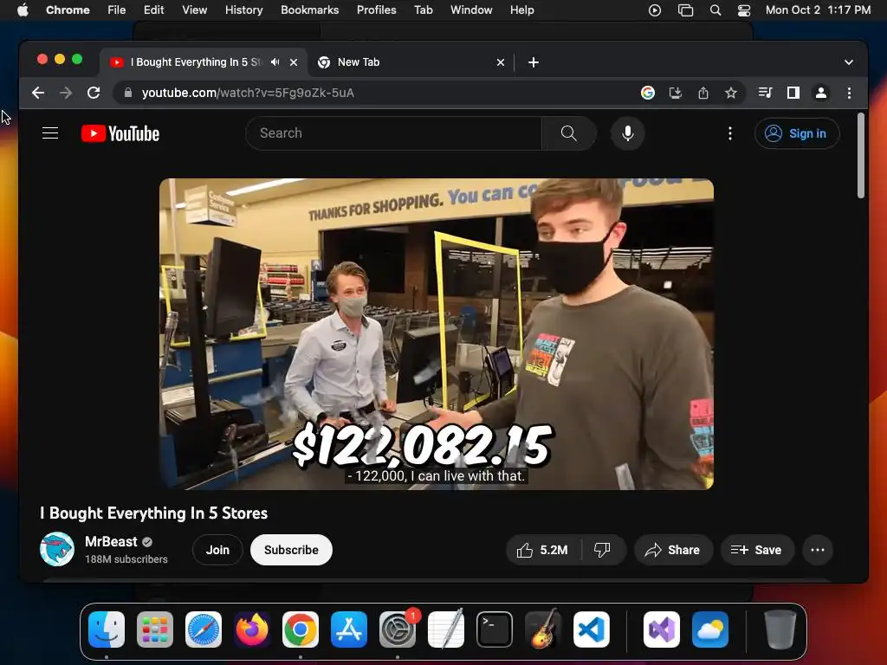Open macOS Control Center

click(x=744, y=10)
